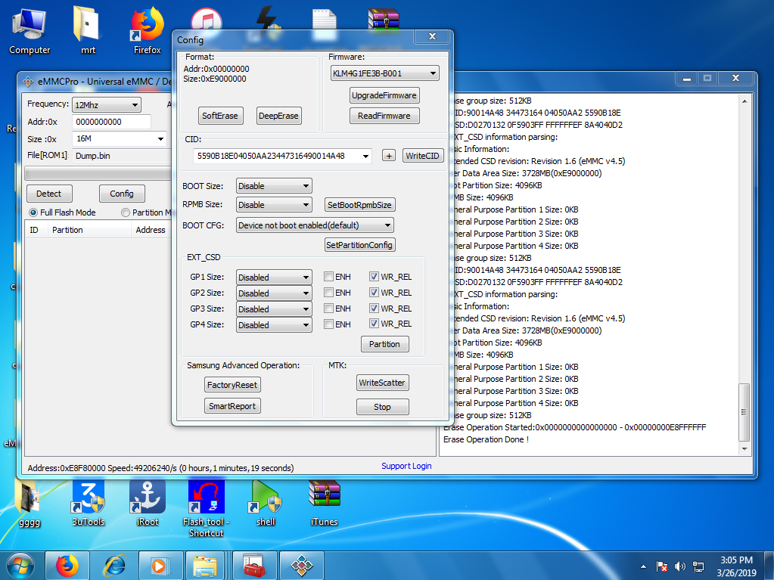Open the Windows Start menu
Image resolution: width=774 pixels, height=580 pixels.
coord(20,566)
